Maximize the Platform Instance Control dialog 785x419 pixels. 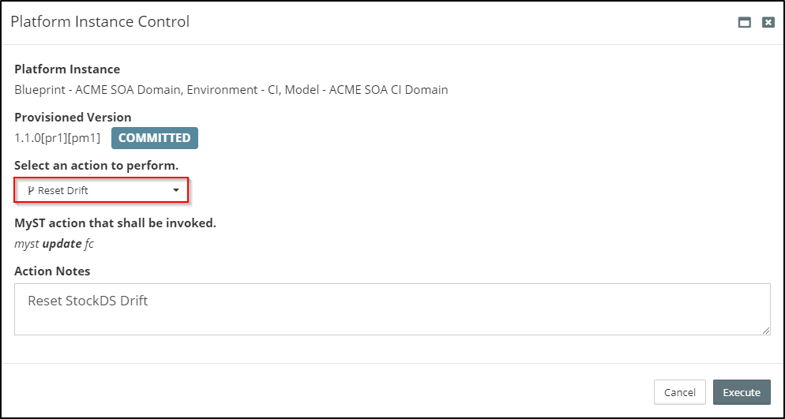(744, 23)
